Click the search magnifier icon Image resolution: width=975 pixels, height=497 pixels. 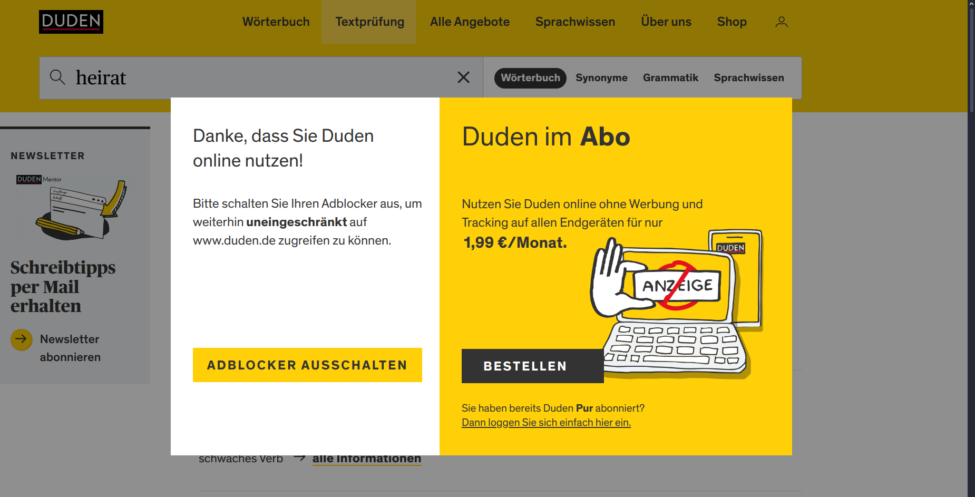[x=57, y=77]
